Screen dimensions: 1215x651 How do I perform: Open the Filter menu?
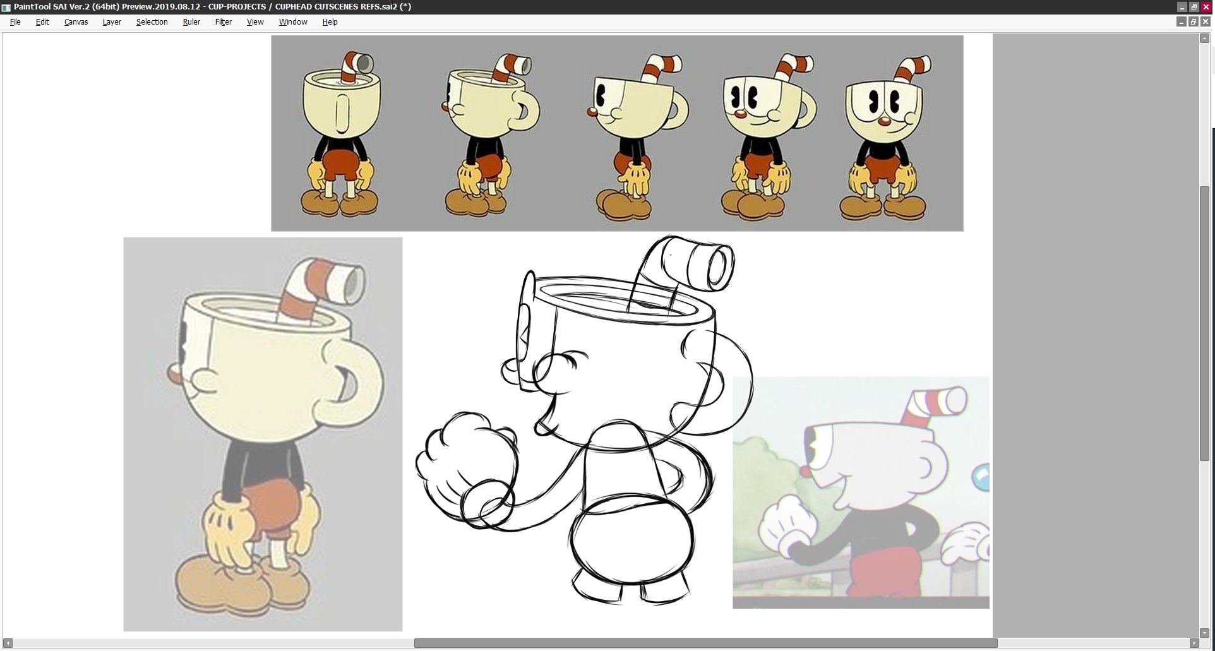pos(224,22)
